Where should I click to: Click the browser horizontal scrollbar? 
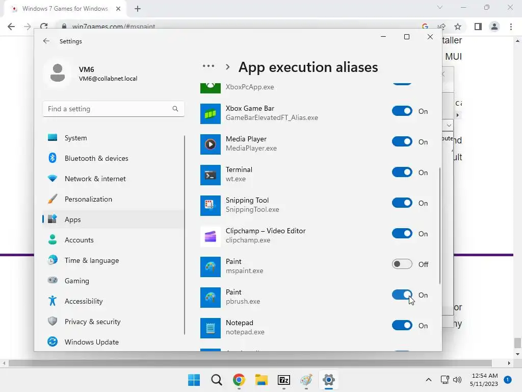tap(250, 363)
